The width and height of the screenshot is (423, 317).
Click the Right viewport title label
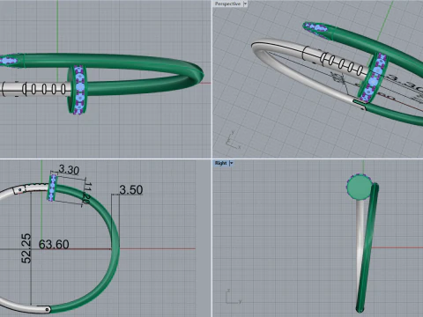pyautogui.click(x=221, y=163)
